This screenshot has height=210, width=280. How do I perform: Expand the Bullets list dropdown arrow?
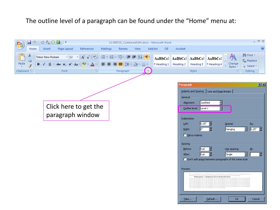click(x=107, y=57)
